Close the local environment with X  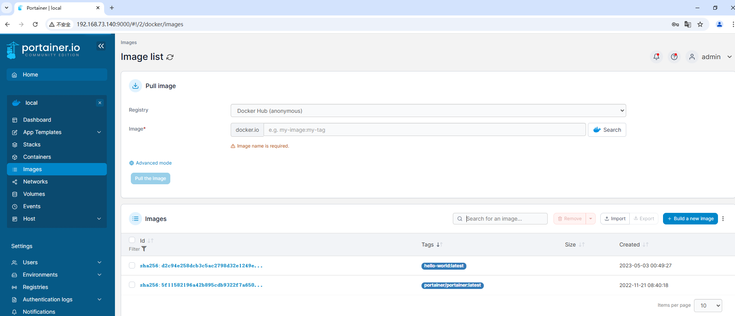[x=100, y=103]
